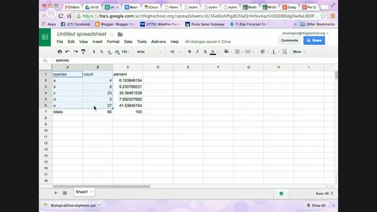Open account dropdown for jhowington@rthighschool.org

click(x=305, y=33)
